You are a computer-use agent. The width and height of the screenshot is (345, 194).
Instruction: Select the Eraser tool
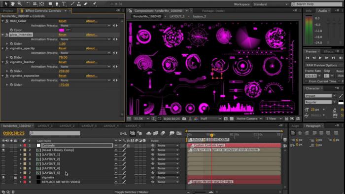click(86, 4)
